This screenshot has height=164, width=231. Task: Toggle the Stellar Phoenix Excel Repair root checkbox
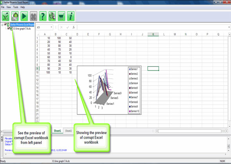5,24
